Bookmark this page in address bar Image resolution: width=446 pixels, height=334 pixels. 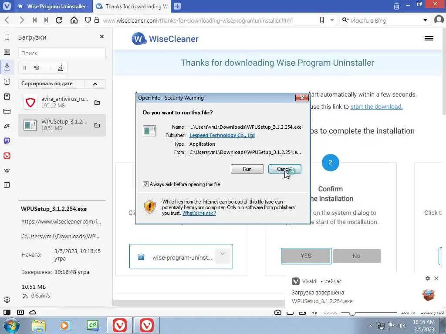322,20
